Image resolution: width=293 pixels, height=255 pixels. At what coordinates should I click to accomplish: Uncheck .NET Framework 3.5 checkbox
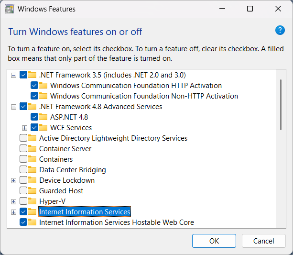click(x=23, y=75)
